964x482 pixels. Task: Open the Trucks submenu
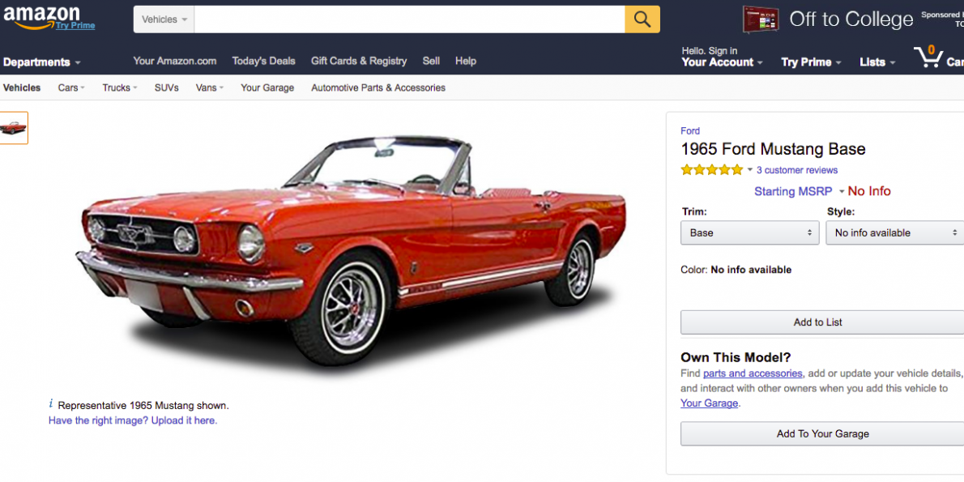[x=120, y=87]
